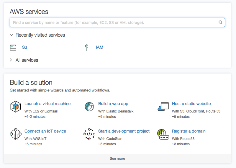This screenshot has height=168, width=236.
Task: Click the S3 storage bucket icon
Action: pos(13,48)
